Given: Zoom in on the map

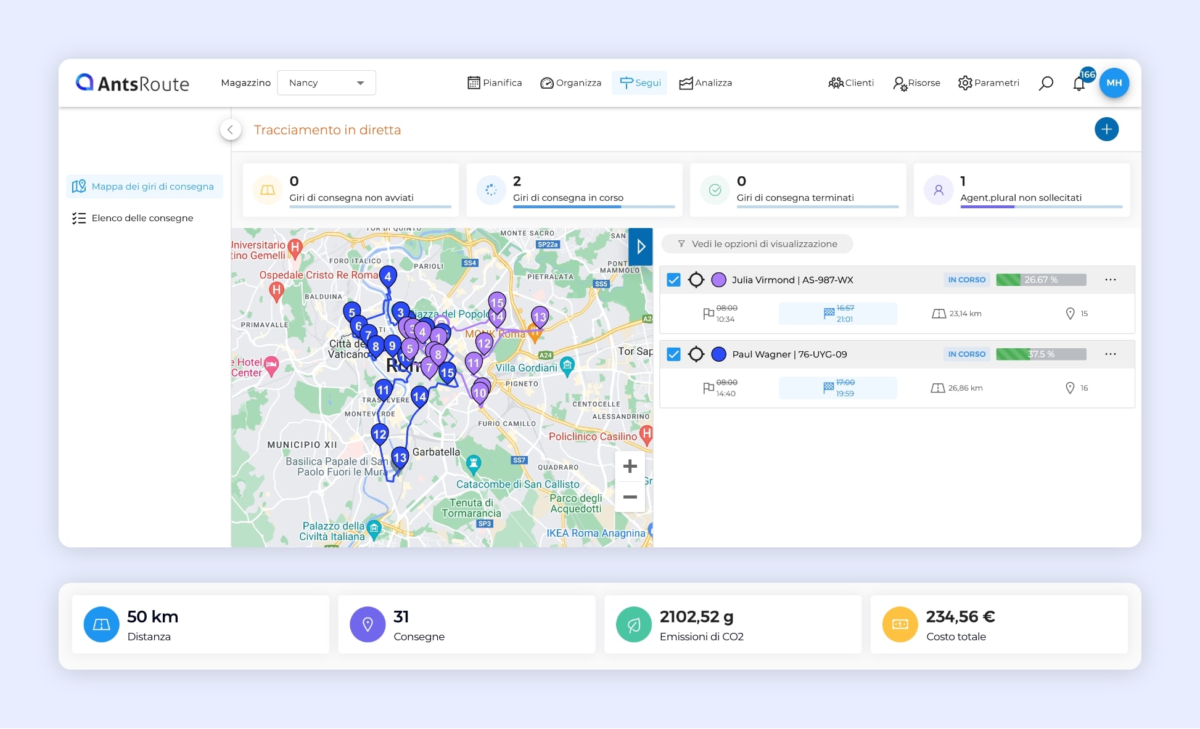Looking at the screenshot, I should (x=630, y=466).
